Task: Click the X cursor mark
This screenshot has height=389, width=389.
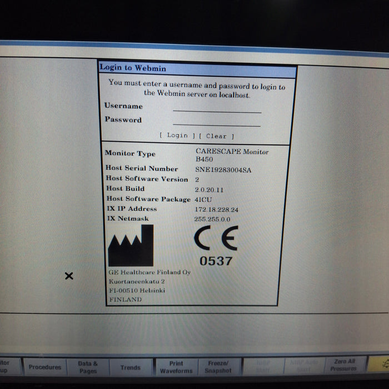Action: [69, 276]
